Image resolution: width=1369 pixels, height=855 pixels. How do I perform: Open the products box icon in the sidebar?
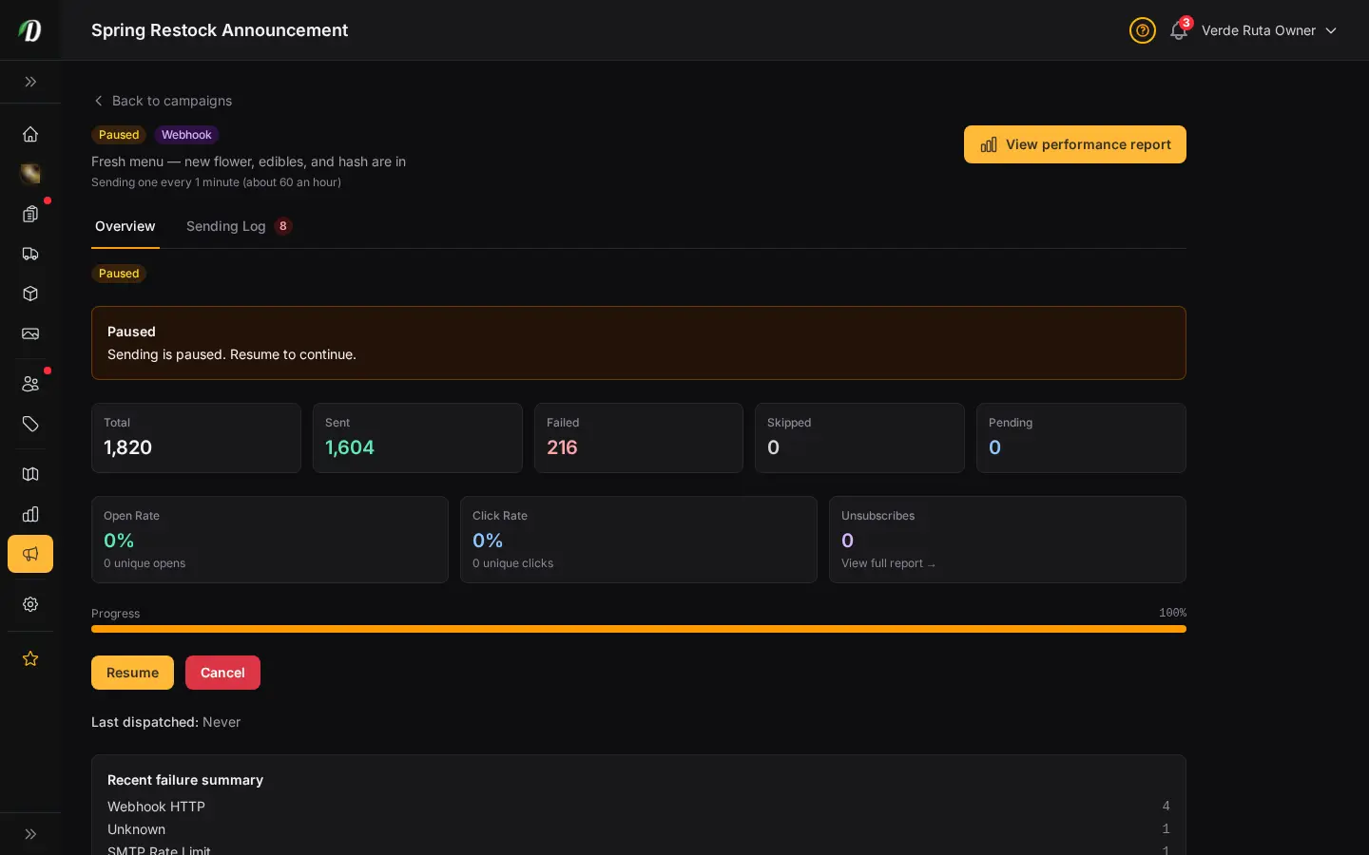tap(30, 294)
